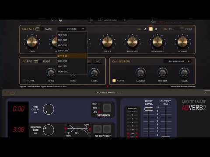Select PBE-100 from the amp list
This screenshot has width=210, height=157.
[x=72, y=35]
